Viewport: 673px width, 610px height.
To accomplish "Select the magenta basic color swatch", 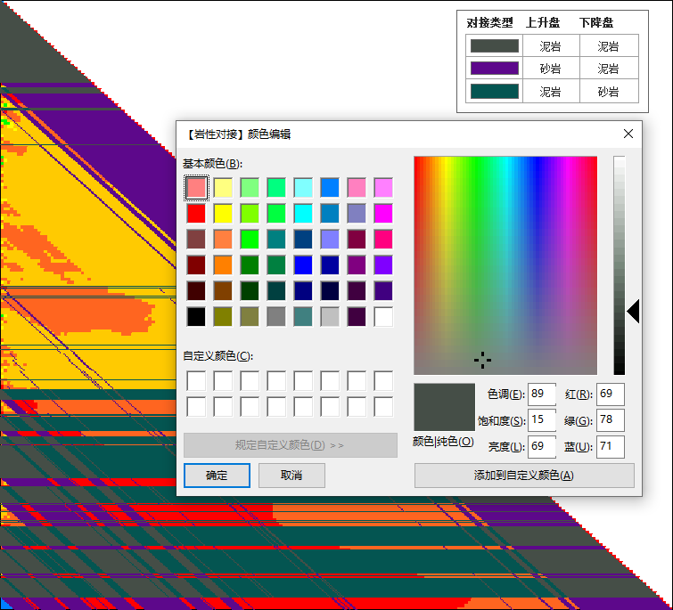I will pos(383,214).
